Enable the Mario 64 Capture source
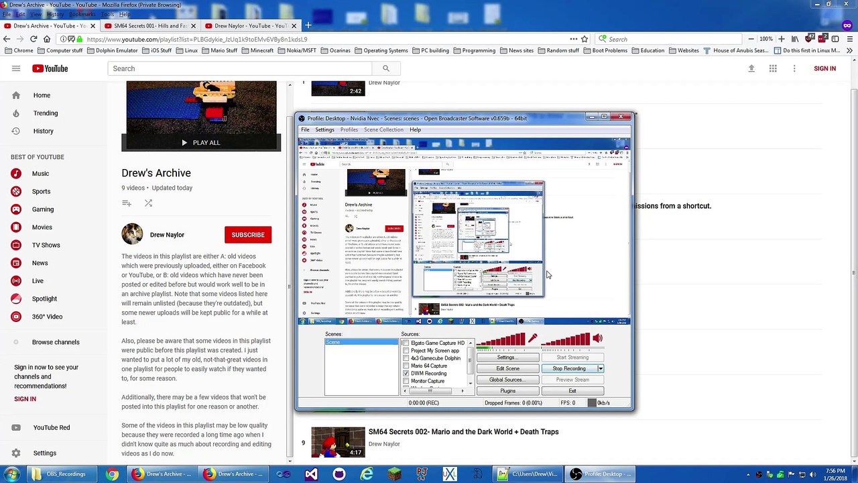This screenshot has width=858, height=483. coord(406,366)
